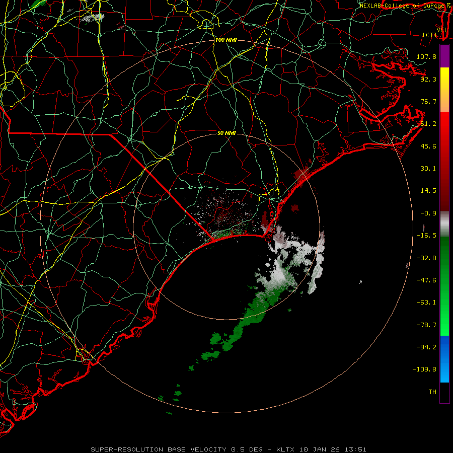Click the 76.7 legend value
This screenshot has width=453, height=453.
(428, 101)
